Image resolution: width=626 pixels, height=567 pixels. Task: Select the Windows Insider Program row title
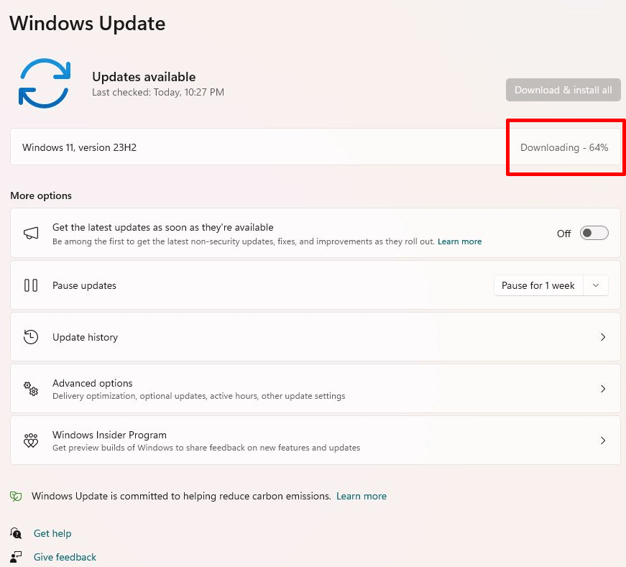coord(109,435)
